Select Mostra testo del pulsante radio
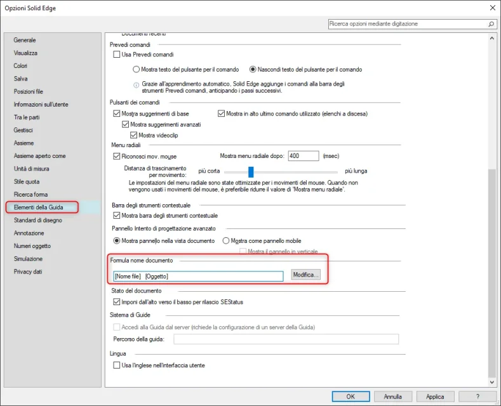 (136, 69)
